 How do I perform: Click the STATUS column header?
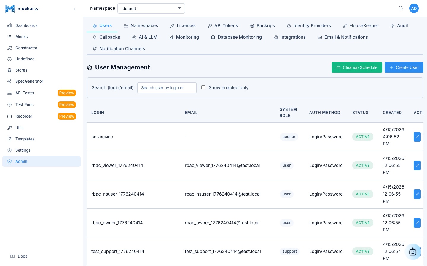(x=360, y=113)
